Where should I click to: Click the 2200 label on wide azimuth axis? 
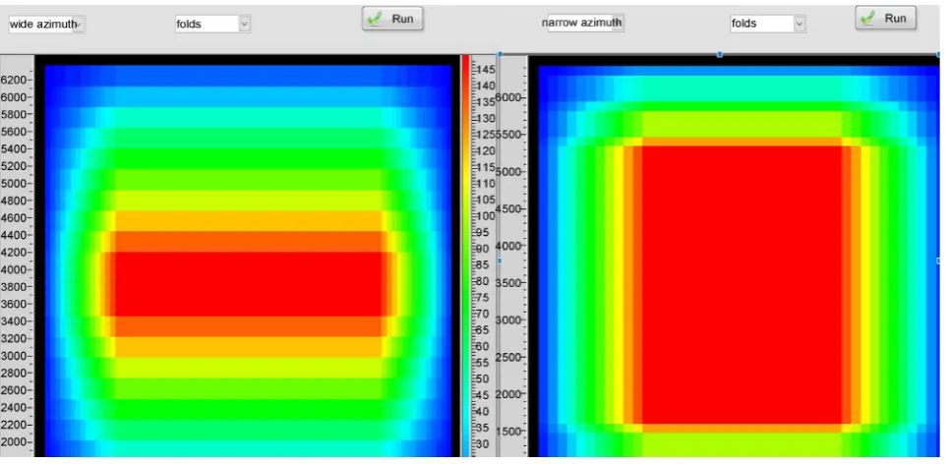tap(14, 426)
